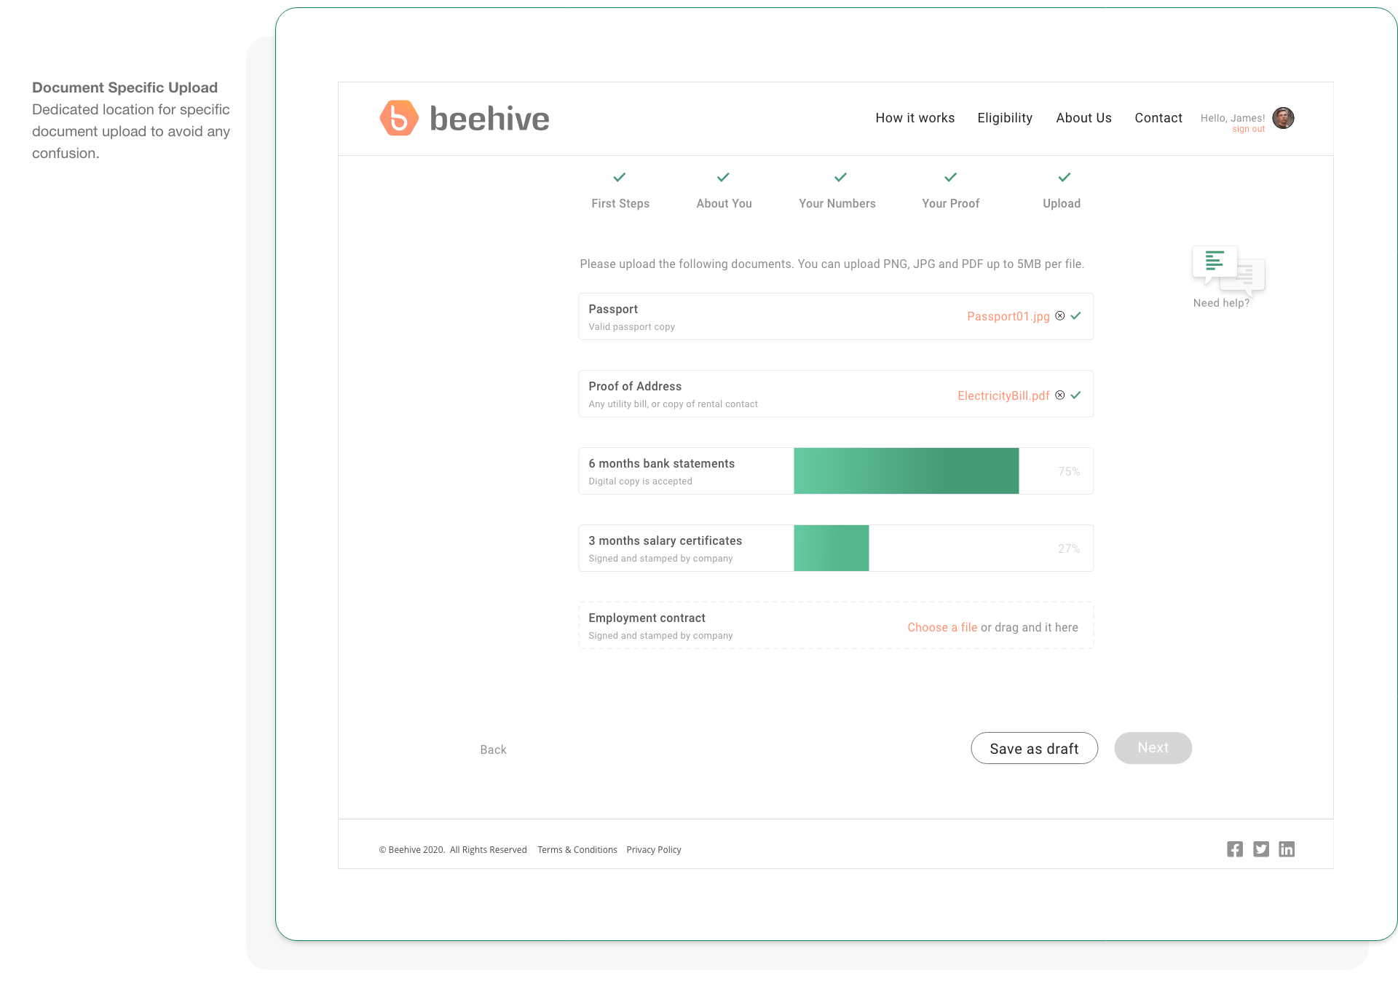
Task: Remove the ElectricityBill.pdf uploaded file
Action: click(1060, 395)
